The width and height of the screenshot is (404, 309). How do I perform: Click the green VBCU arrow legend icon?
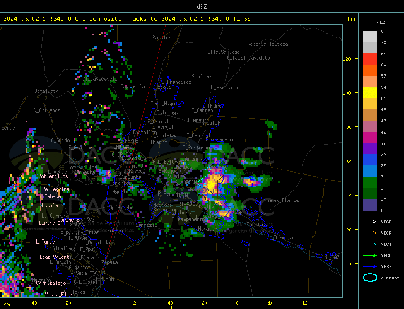tap(370, 256)
